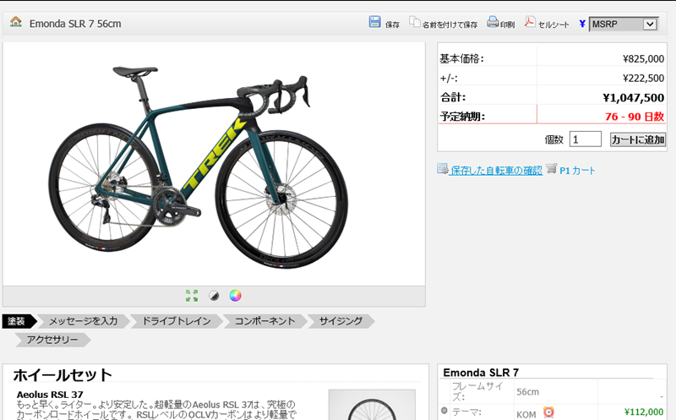Open the サイジング step tab
This screenshot has height=420, width=676.
click(341, 321)
